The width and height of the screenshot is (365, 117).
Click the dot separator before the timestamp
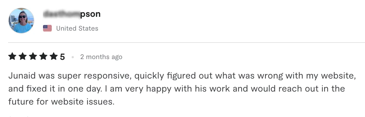point(72,57)
